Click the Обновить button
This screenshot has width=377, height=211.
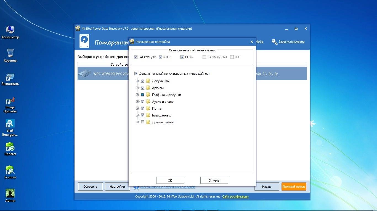[x=91, y=187]
